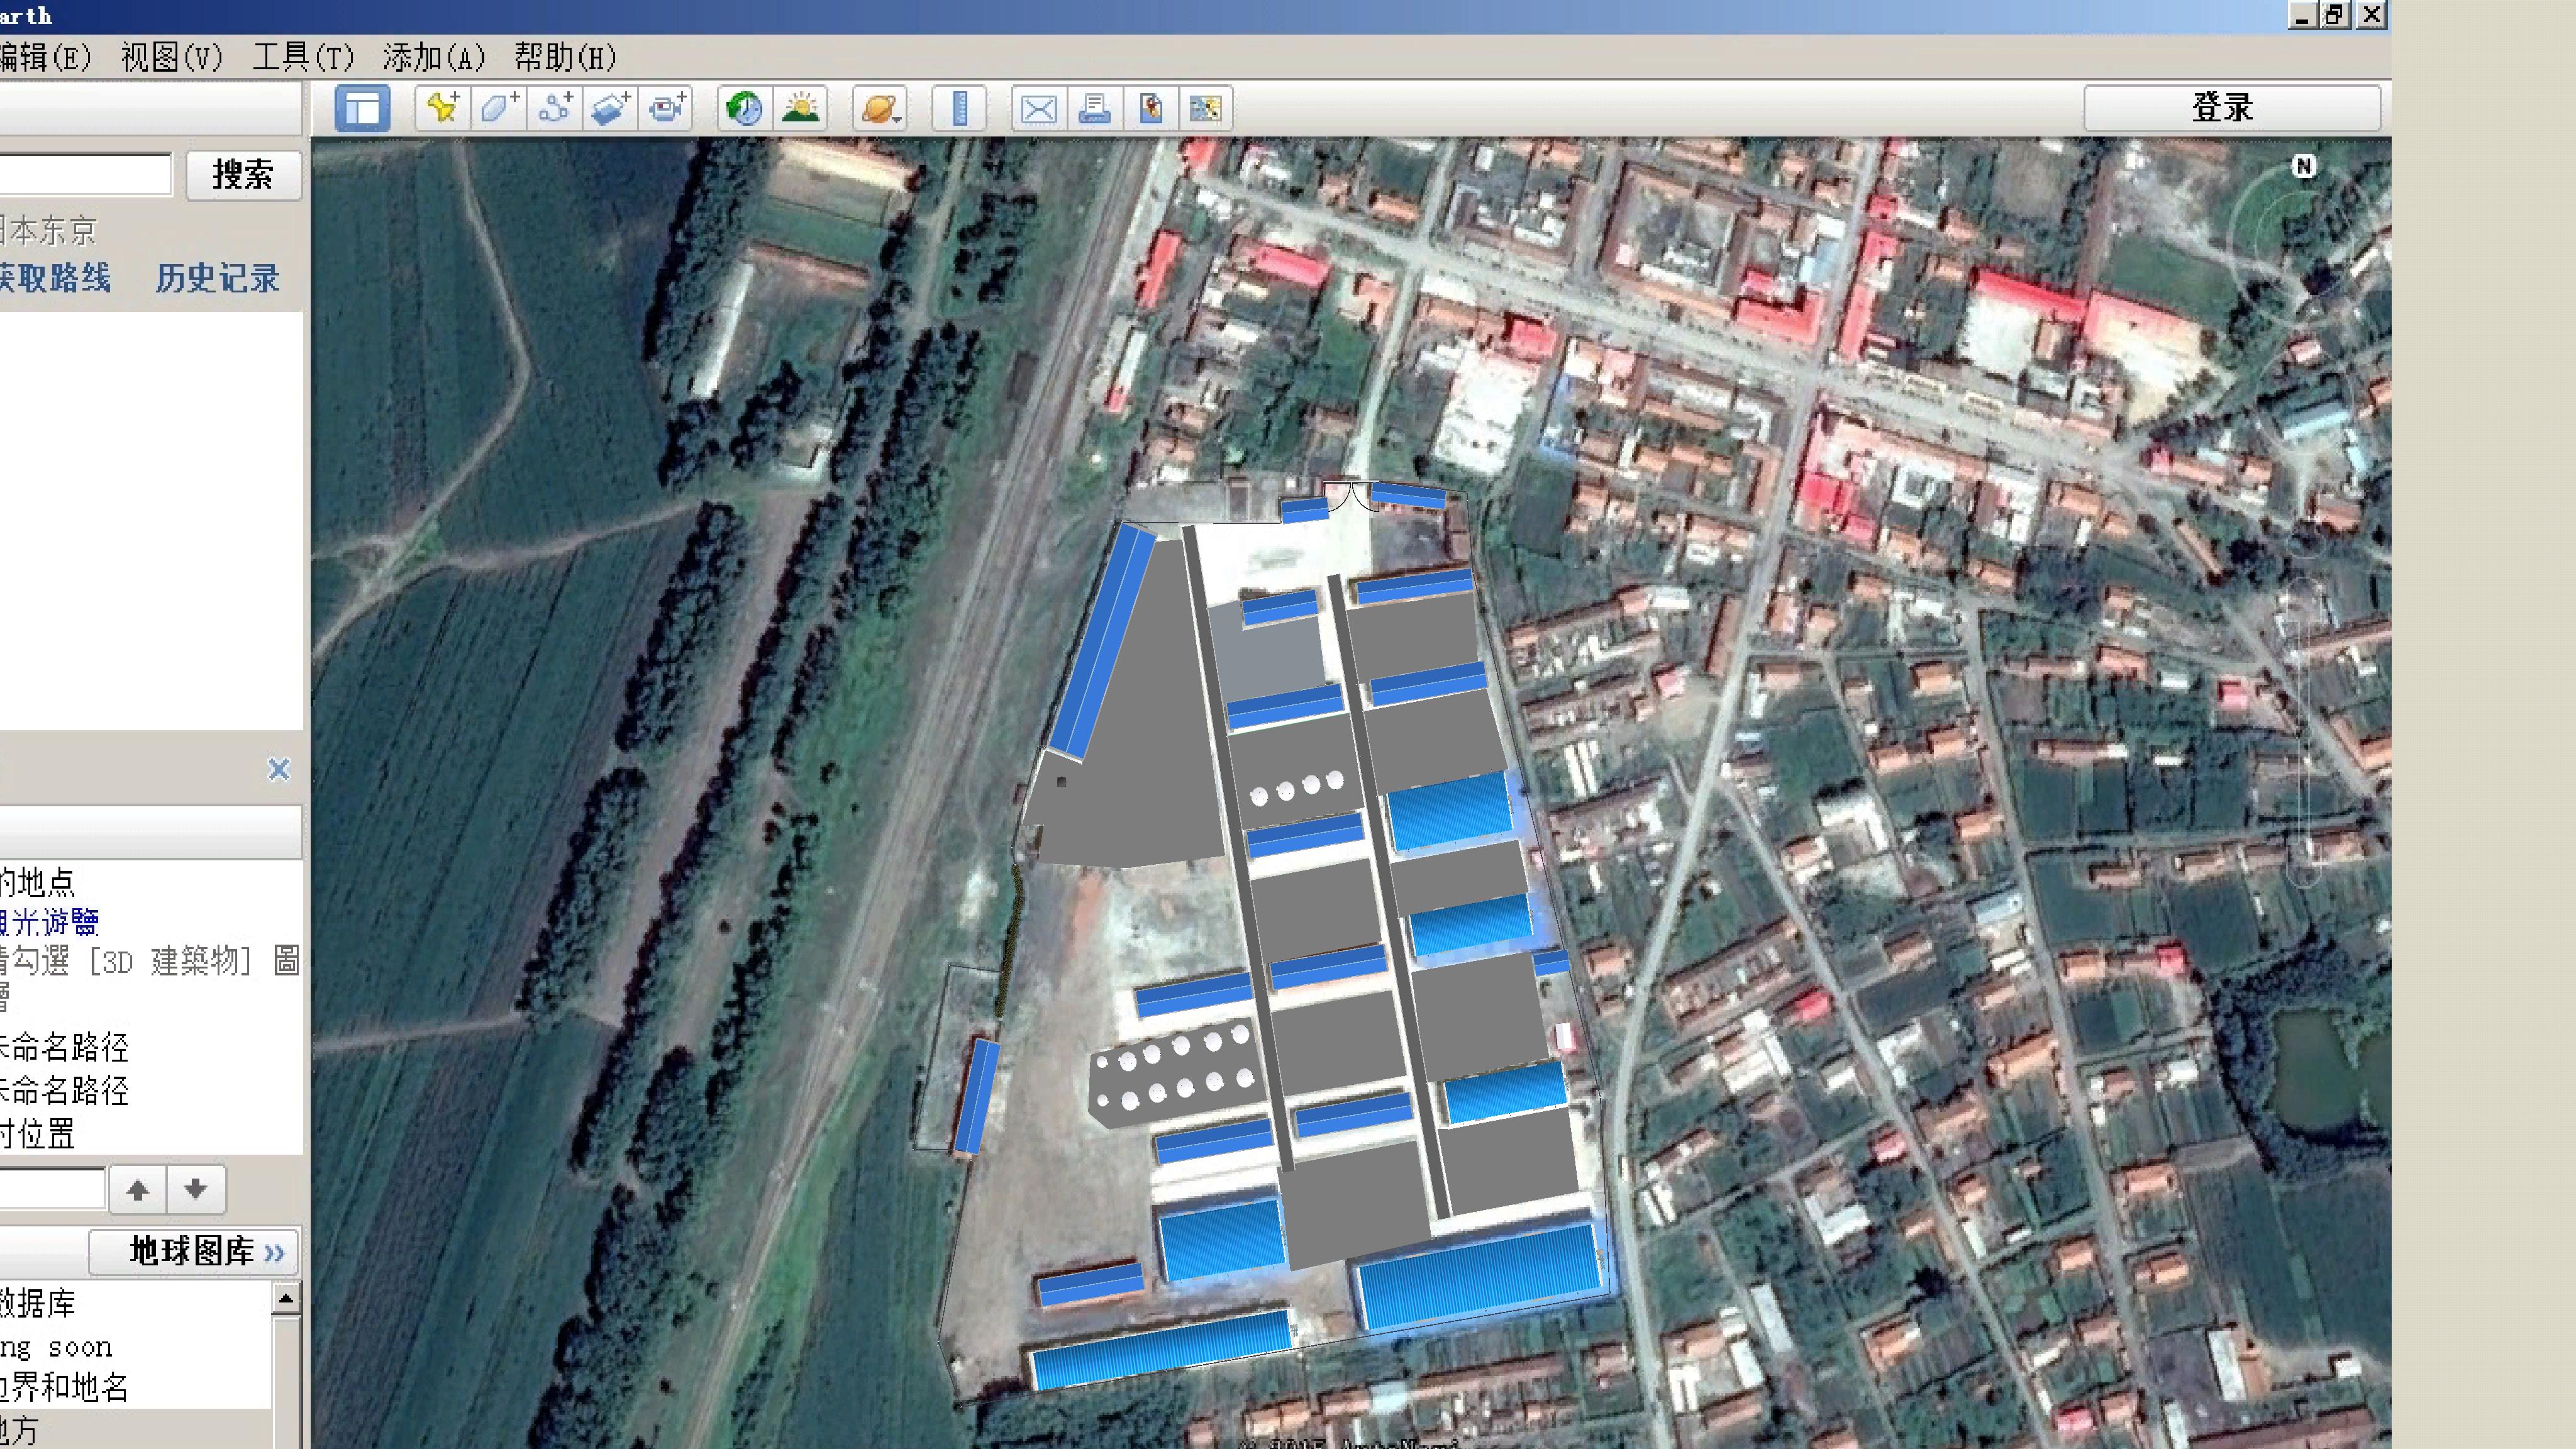This screenshot has height=1449, width=2576.
Task: Click north N on compass ring
Action: tap(2304, 166)
